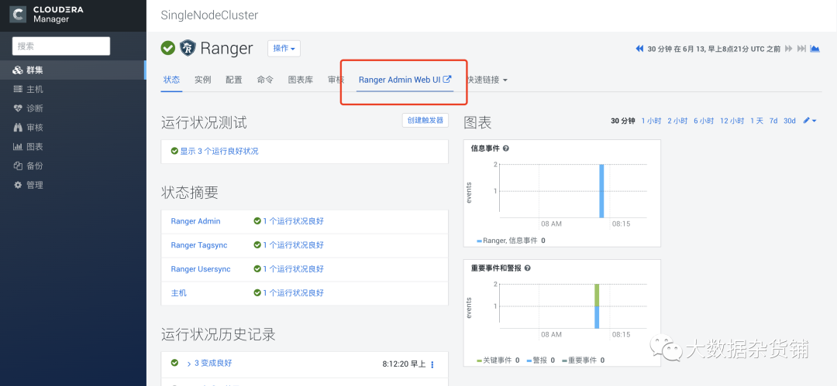Click Ranger Usersync 1 个运行状况良好 link
Screen dimensions: 837x386
(293, 269)
